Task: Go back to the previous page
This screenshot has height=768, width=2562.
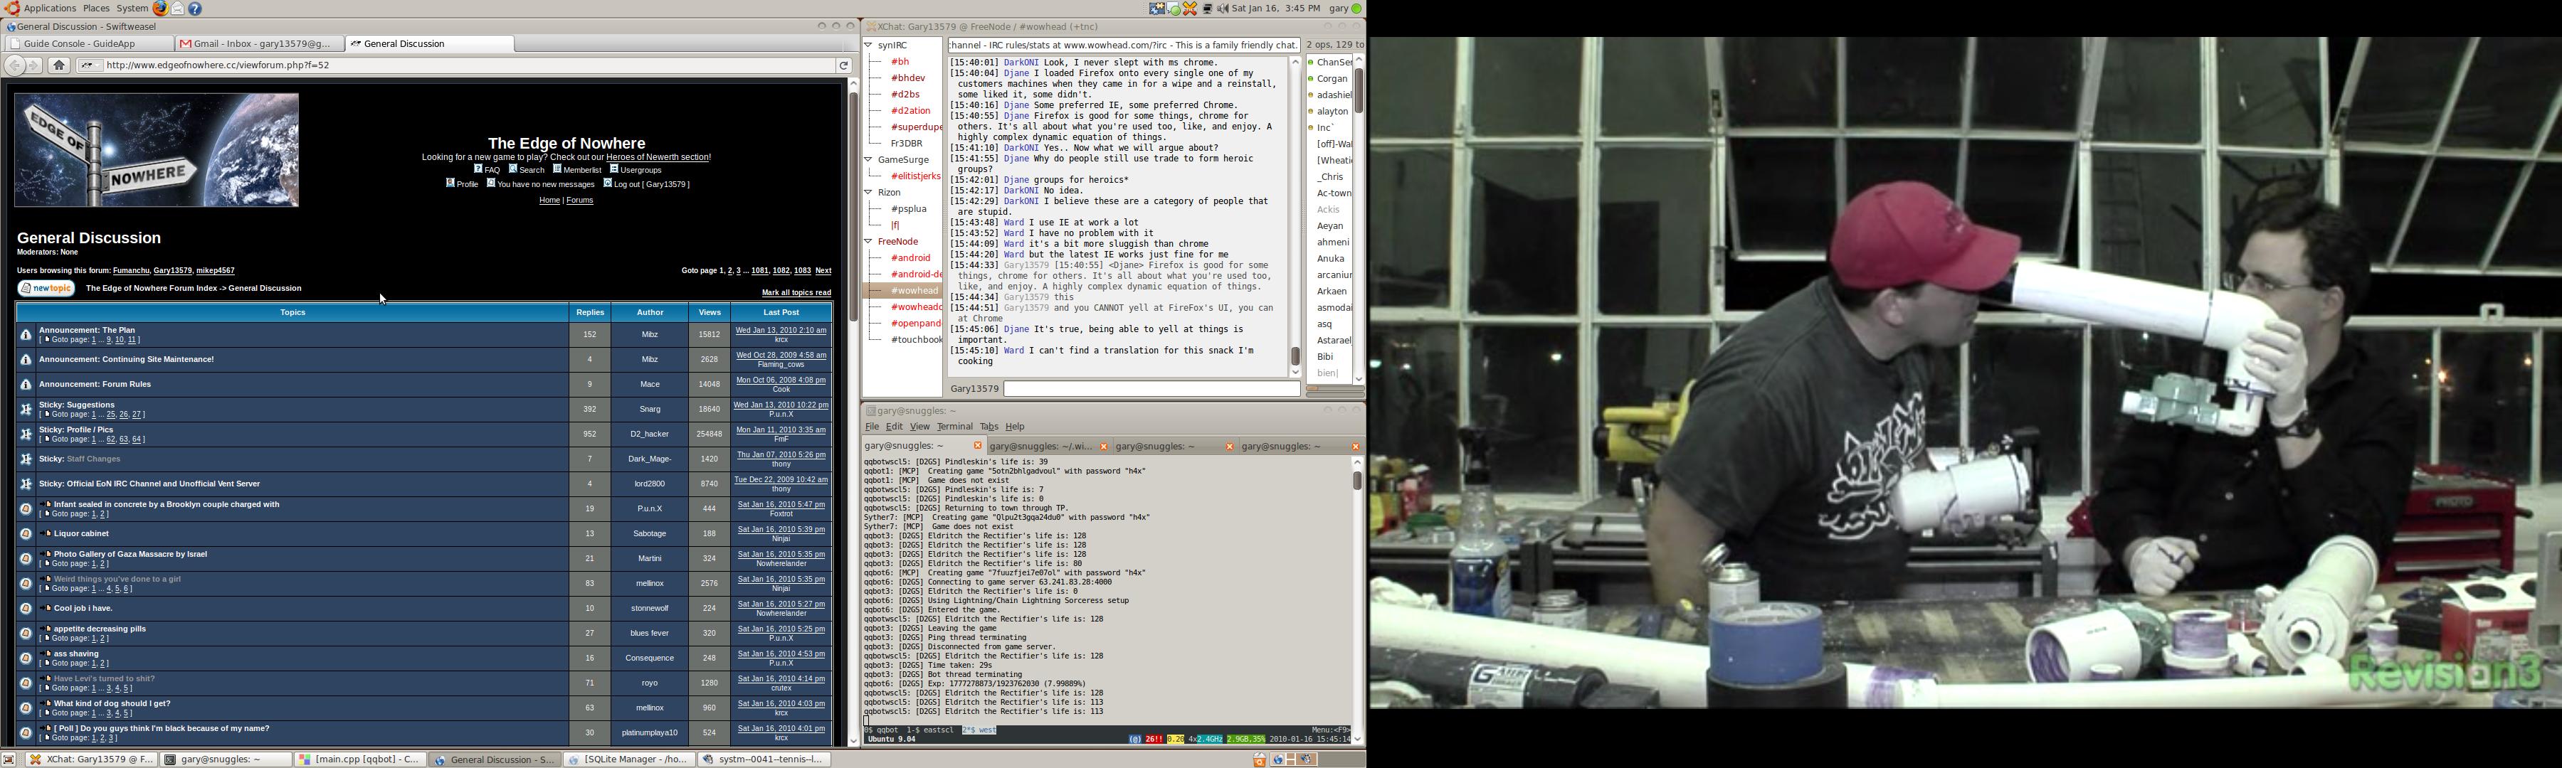Action: pos(14,65)
